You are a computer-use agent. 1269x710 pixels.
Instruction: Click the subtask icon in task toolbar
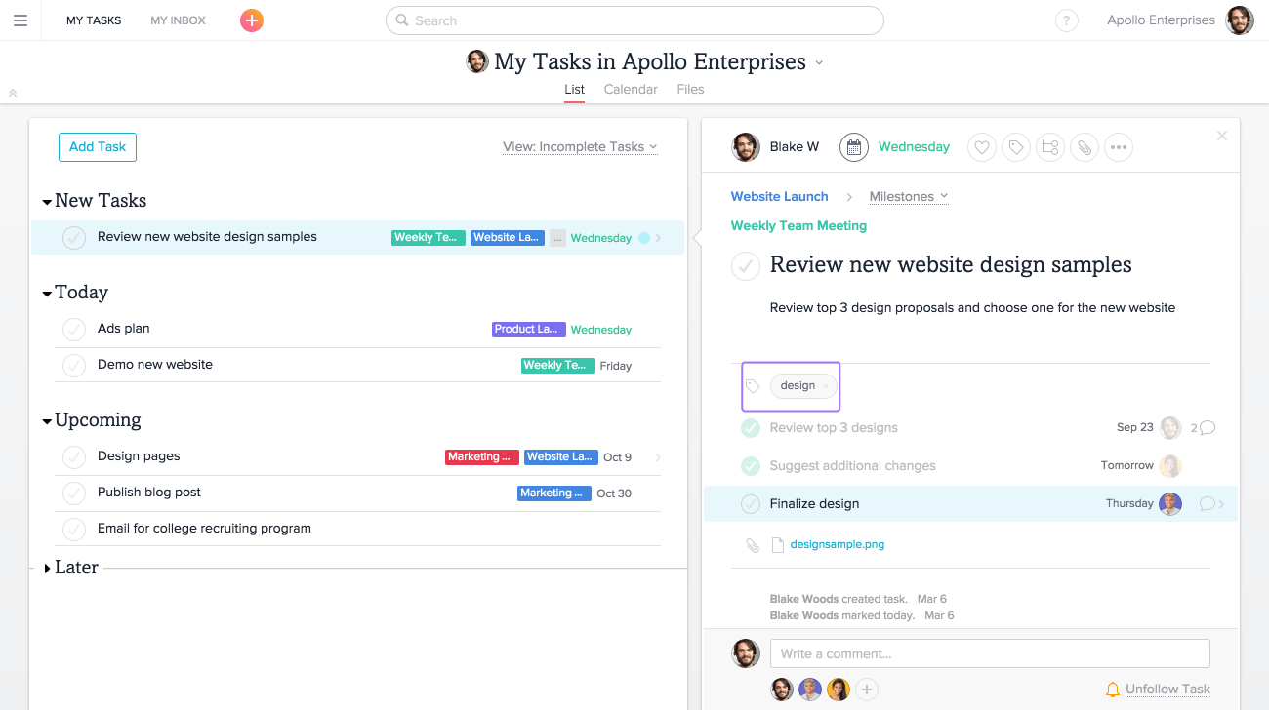point(1050,148)
